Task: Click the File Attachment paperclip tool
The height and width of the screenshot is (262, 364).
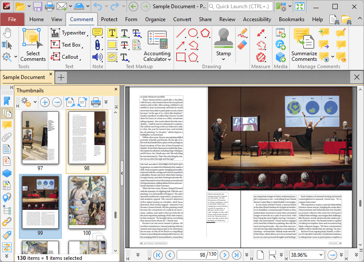Action: pyautogui.click(x=98, y=45)
